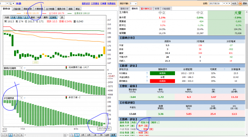Viewport: 248px width, 137px height.
Task: Open the 多空趨勢線 indicator dropdown
Action: click(21, 98)
